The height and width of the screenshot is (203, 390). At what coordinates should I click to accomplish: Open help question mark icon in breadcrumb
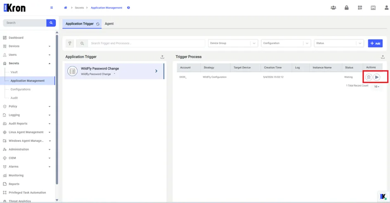click(128, 8)
